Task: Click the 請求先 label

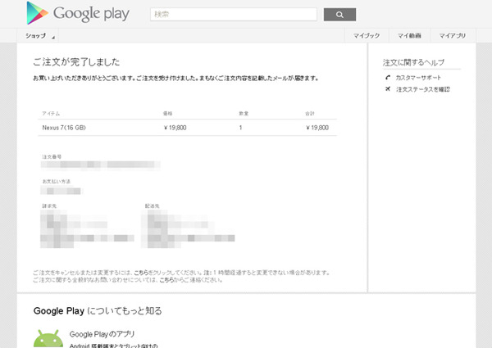Action: (49, 206)
